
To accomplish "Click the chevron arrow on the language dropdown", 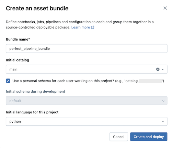I will tap(163, 122).
